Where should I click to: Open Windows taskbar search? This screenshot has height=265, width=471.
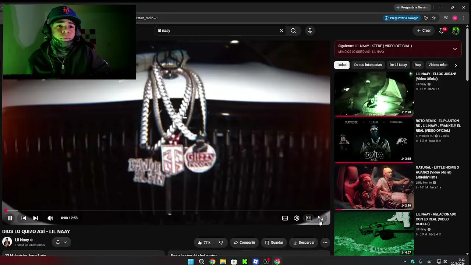click(202, 262)
